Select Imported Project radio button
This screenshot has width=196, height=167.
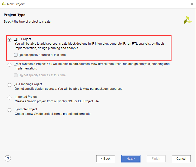(x=9, y=98)
